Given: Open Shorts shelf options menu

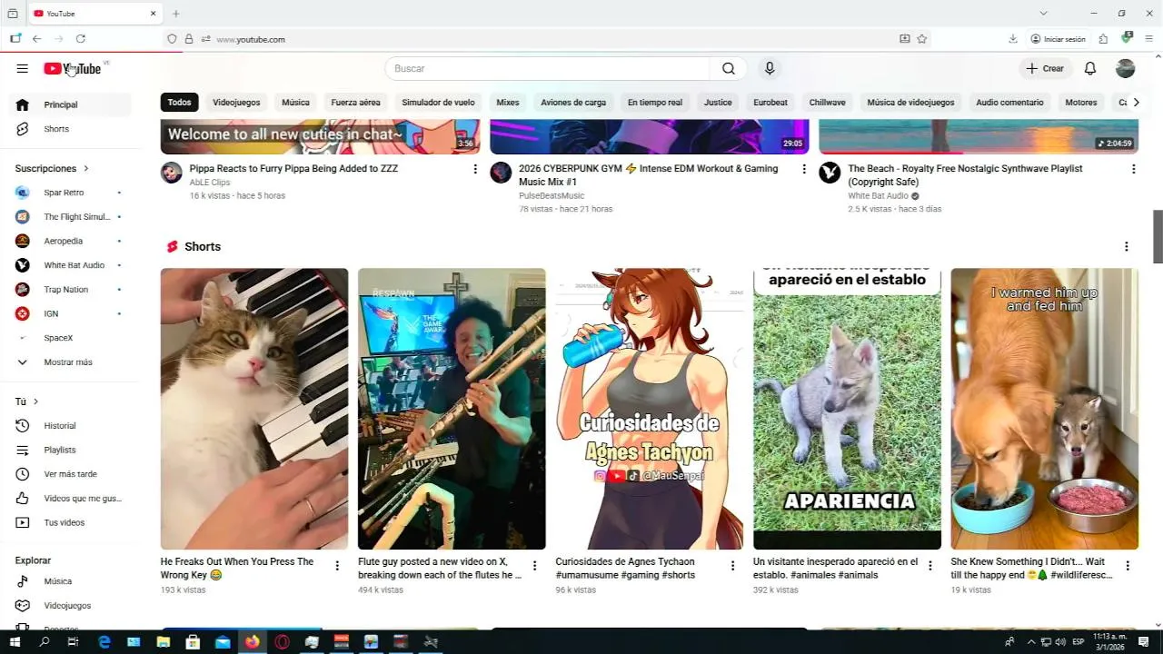Looking at the screenshot, I should coord(1127,247).
